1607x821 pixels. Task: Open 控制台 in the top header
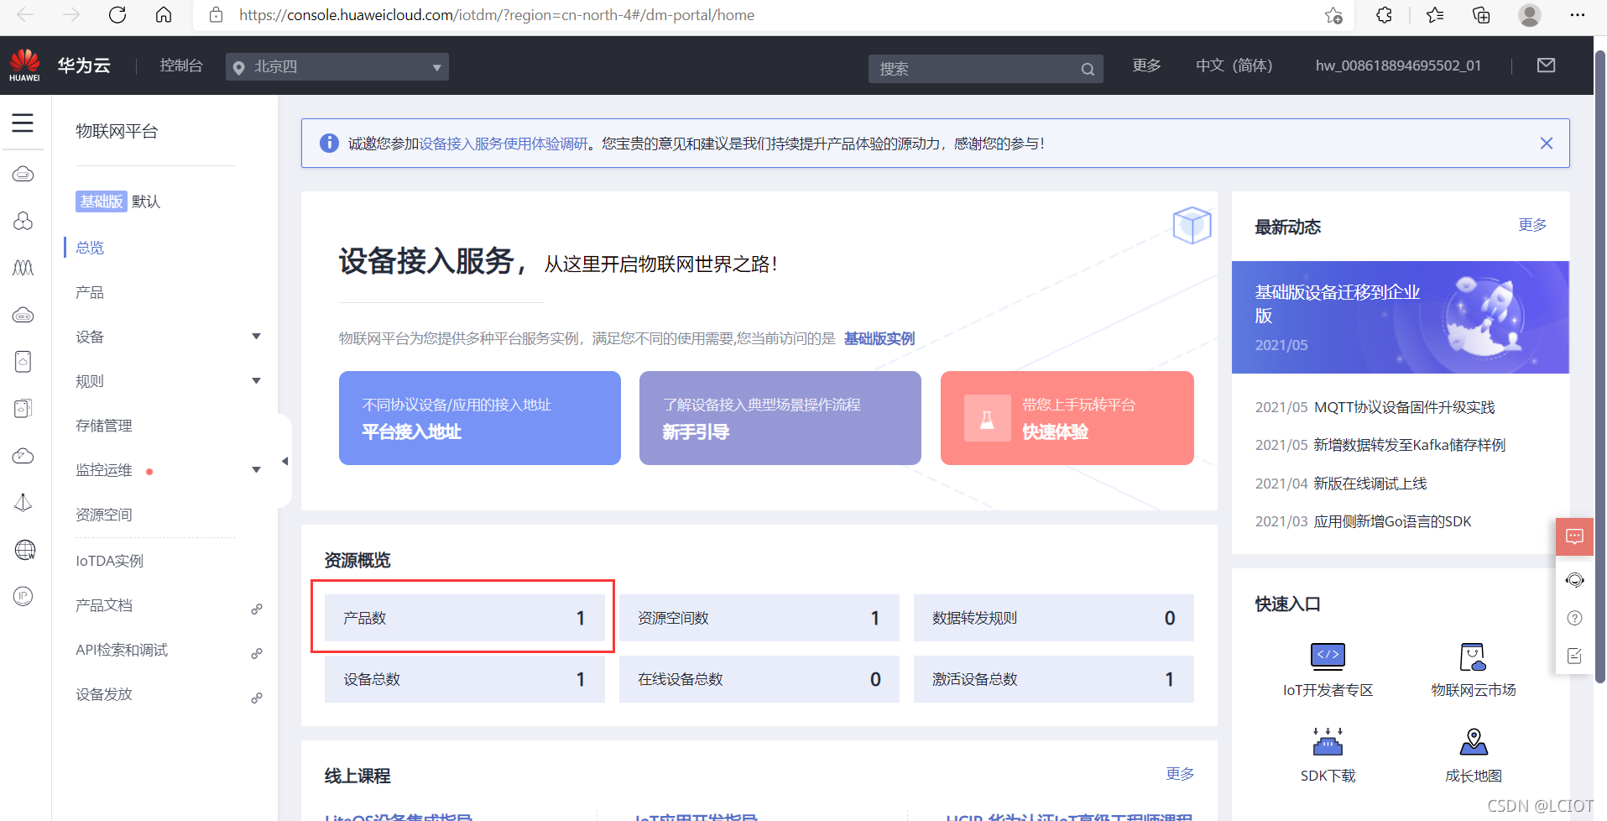[x=181, y=65]
